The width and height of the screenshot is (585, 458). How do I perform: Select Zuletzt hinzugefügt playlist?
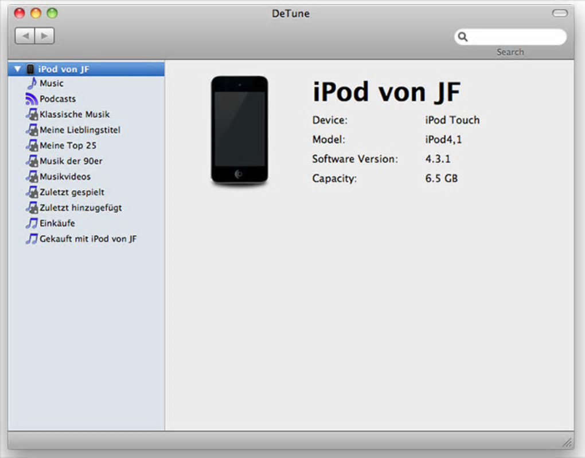click(x=81, y=208)
